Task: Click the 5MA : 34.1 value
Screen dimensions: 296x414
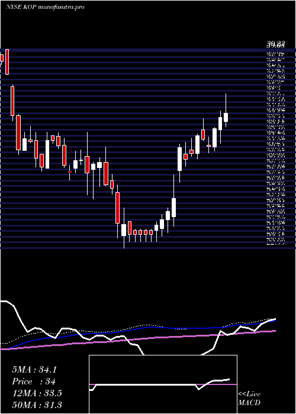Action: (x=34, y=370)
